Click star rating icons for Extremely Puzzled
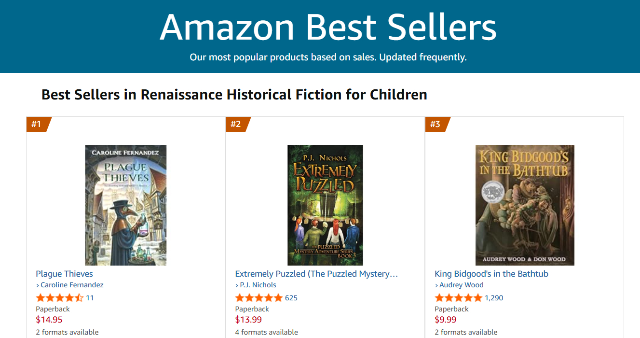This screenshot has width=640, height=338. click(259, 298)
